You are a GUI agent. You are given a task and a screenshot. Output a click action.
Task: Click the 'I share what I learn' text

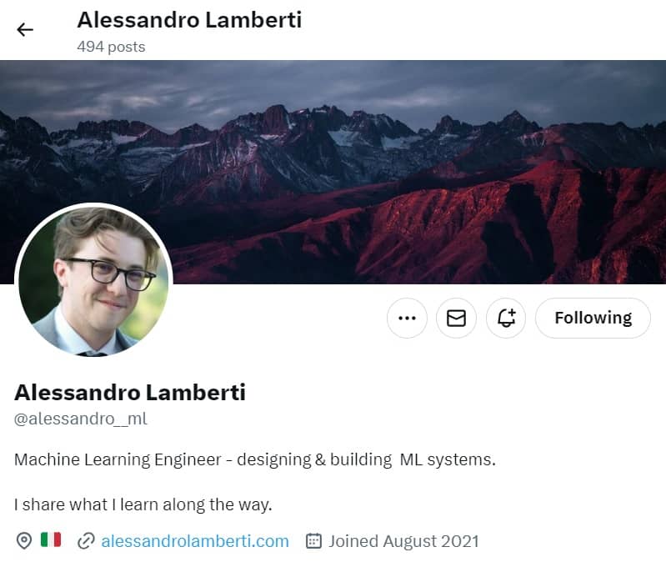(143, 504)
